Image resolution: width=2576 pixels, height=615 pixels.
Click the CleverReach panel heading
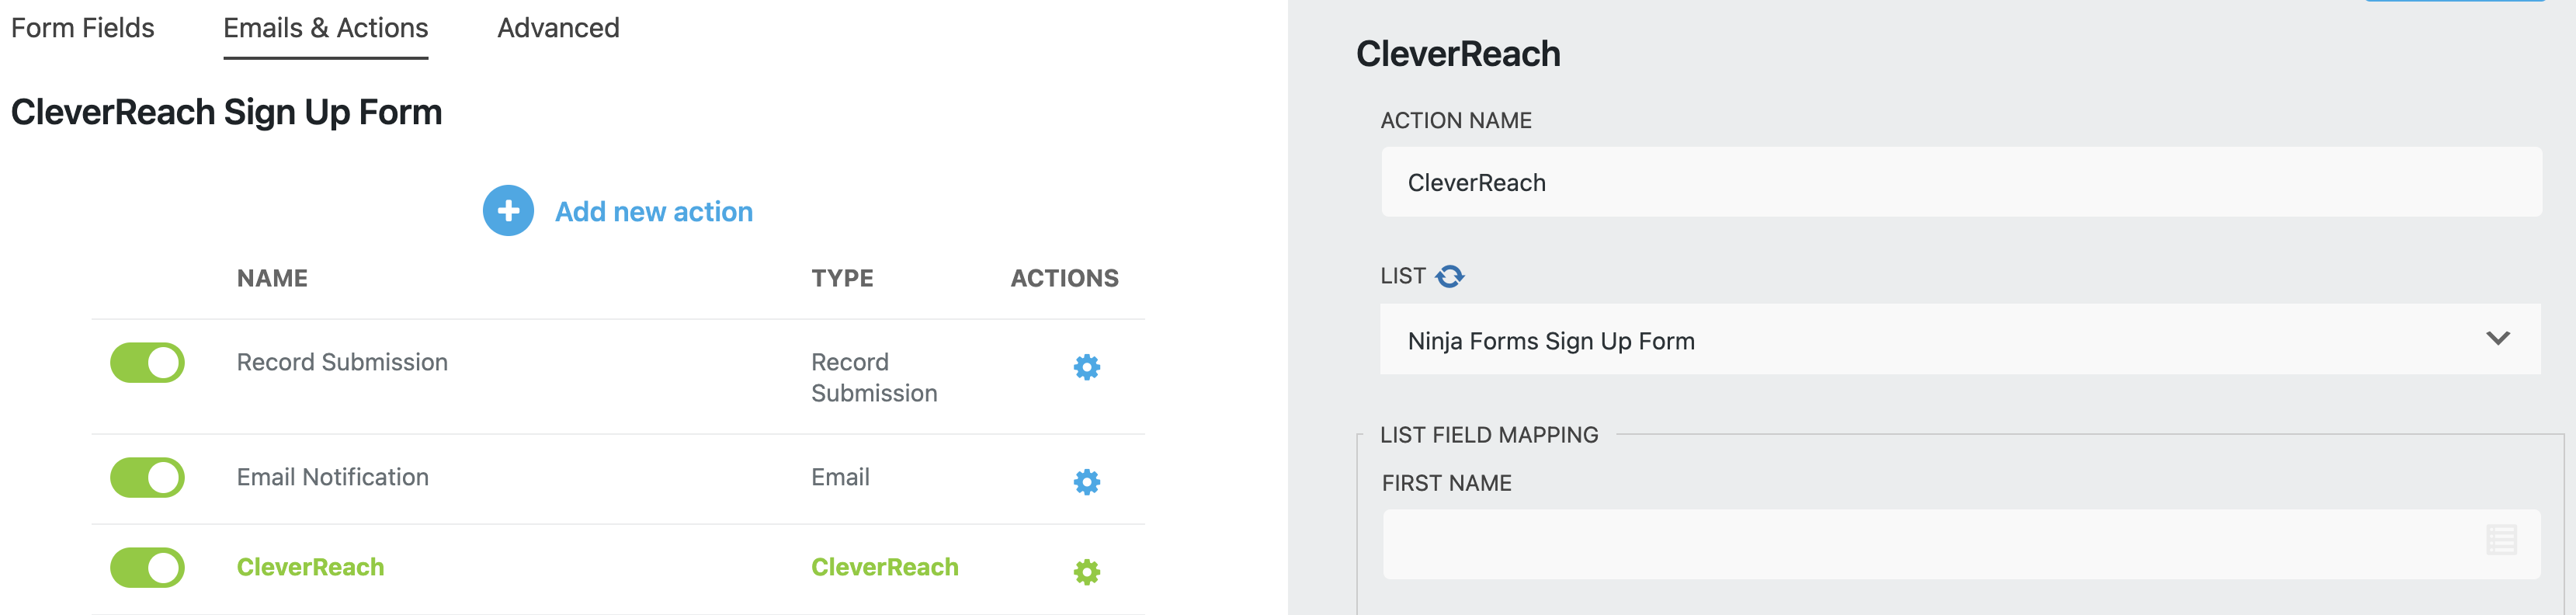[x=1457, y=54]
